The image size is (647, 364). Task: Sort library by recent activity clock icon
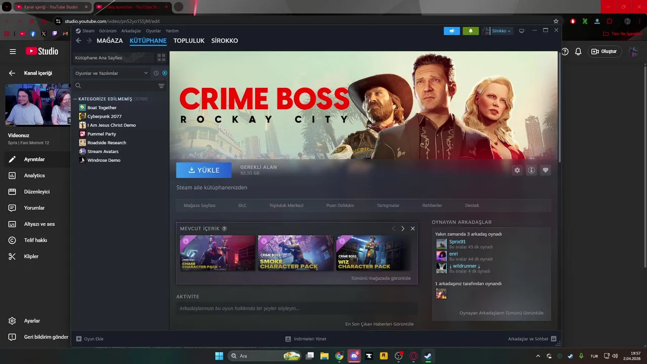(156, 73)
